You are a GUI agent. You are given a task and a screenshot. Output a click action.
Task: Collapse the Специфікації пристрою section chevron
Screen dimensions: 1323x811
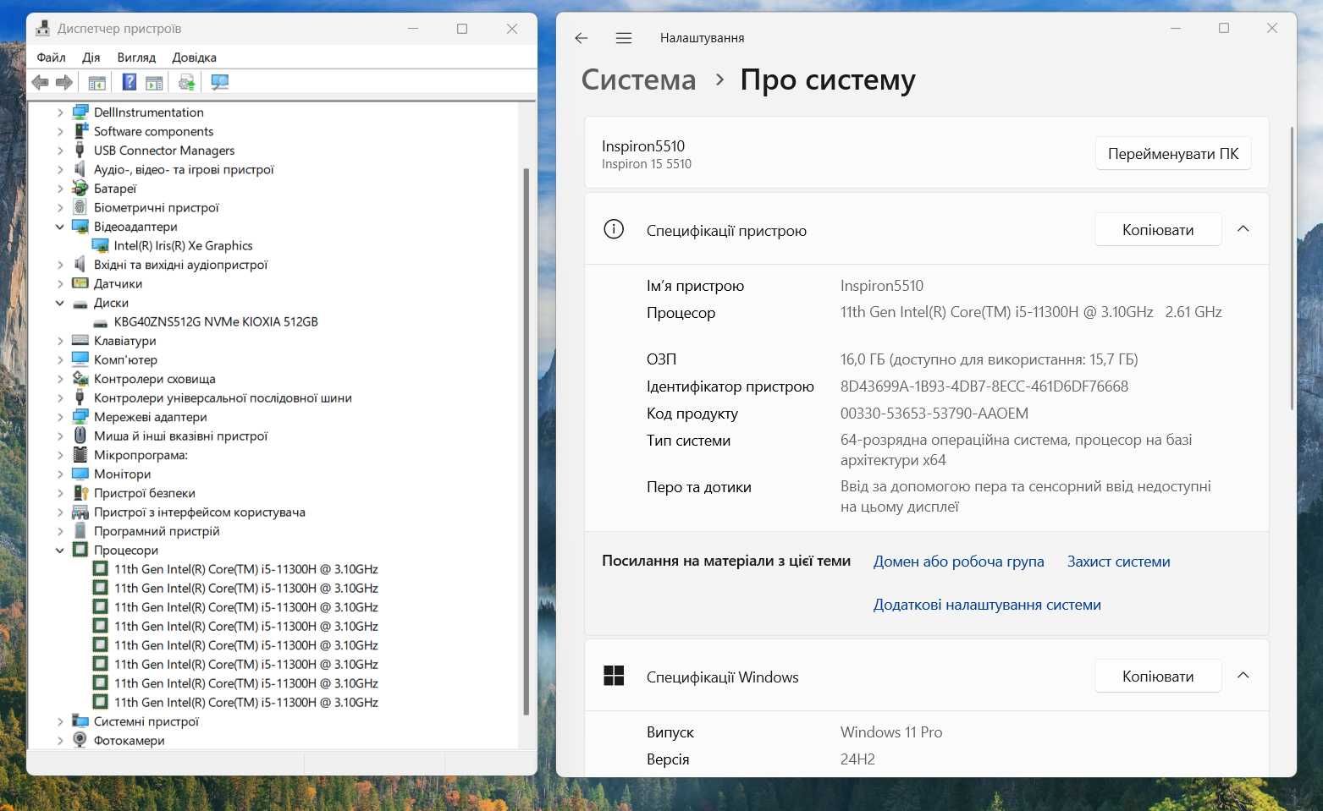point(1243,229)
